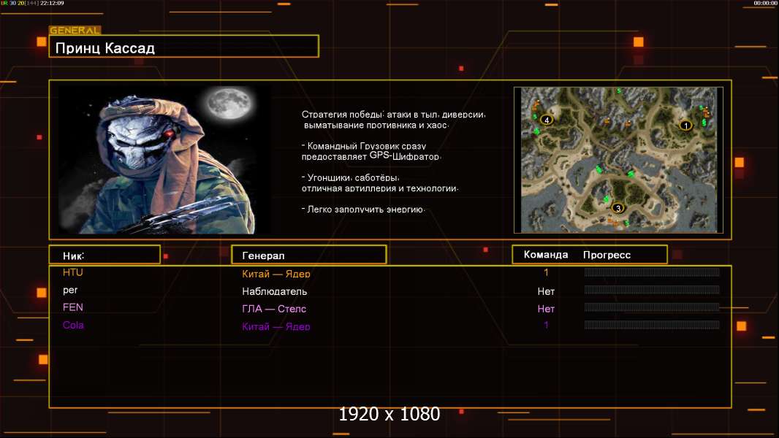Click the 'Прогресс' column header
This screenshot has width=779, height=438.
pyautogui.click(x=607, y=255)
